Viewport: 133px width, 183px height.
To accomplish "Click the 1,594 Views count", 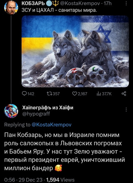I will coord(60,180).
